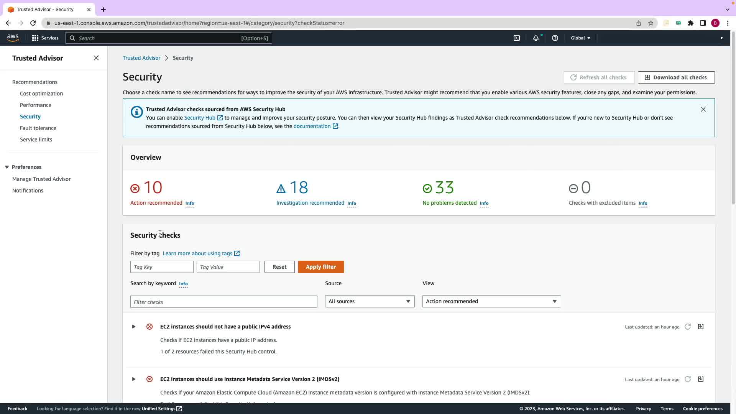Close the Trusted Advisor side panel
Image resolution: width=736 pixels, height=414 pixels.
[x=96, y=58]
